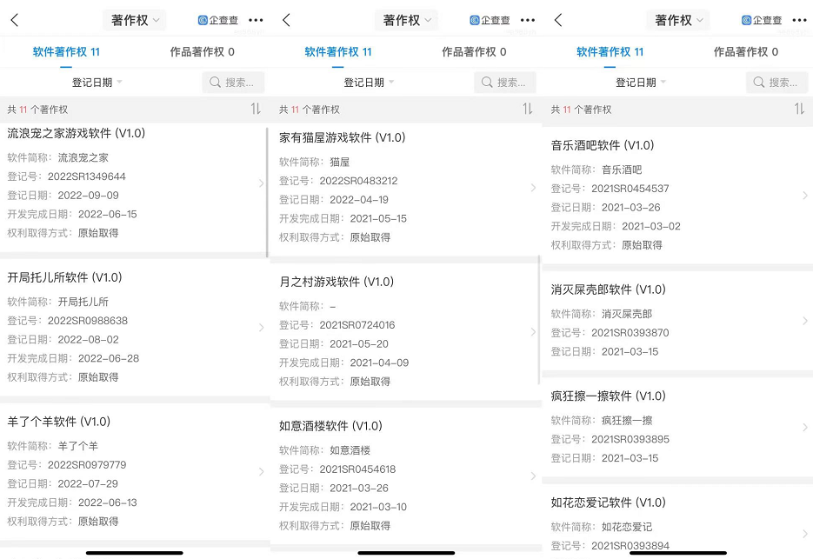
Task: Switch to 作品著作权 0 tab, left screen
Action: (x=203, y=52)
